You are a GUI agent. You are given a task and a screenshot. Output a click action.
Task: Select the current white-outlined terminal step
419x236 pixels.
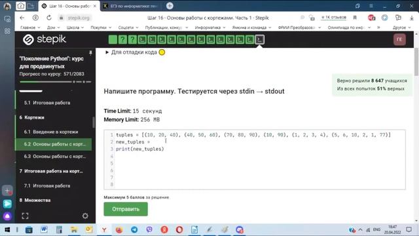(259, 39)
